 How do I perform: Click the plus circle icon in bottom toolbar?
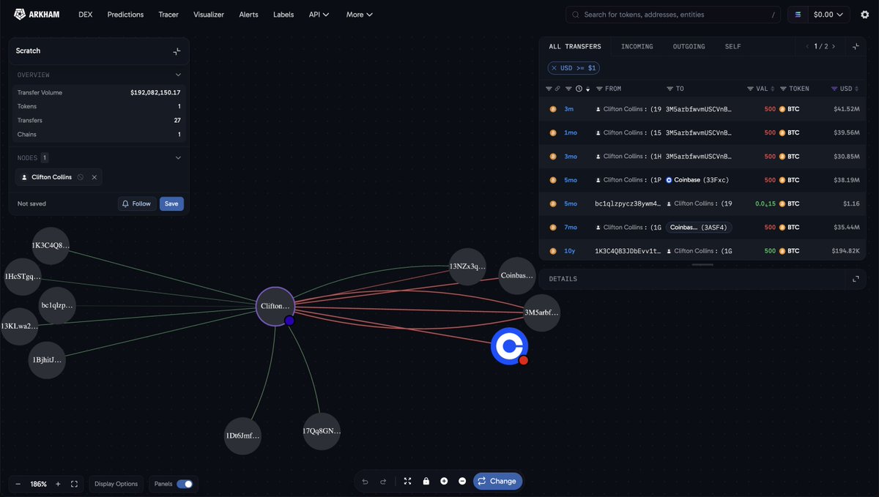pyautogui.click(x=444, y=481)
